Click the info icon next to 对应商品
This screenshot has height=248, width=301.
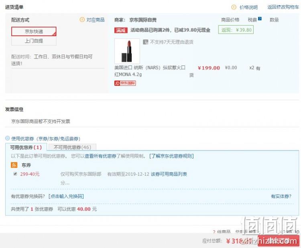tap(82, 20)
